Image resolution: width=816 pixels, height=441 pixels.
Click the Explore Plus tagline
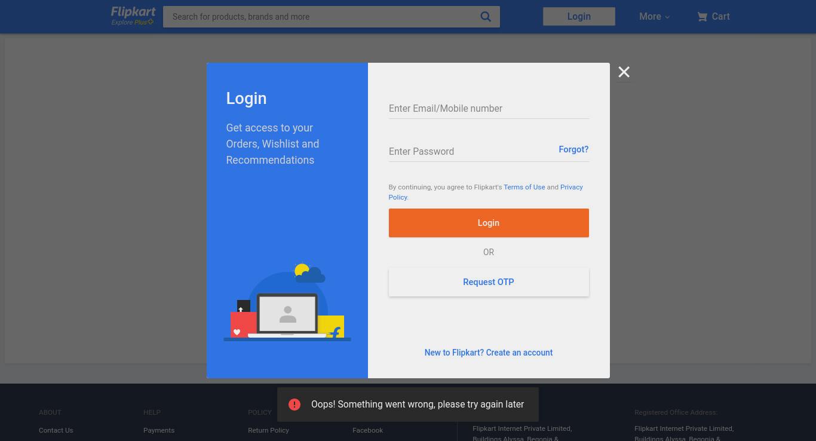[x=132, y=22]
